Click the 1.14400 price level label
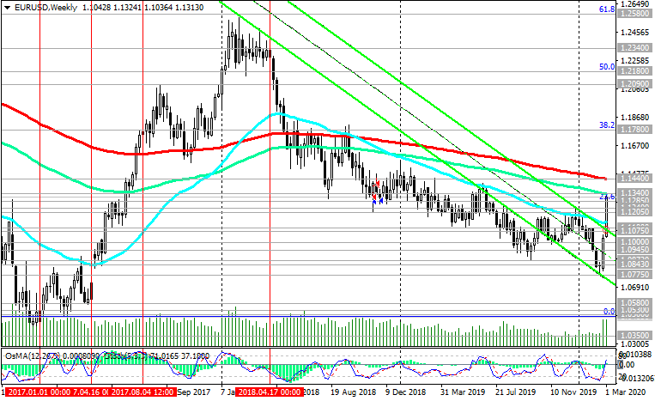The height and width of the screenshot is (401, 655). coord(634,179)
